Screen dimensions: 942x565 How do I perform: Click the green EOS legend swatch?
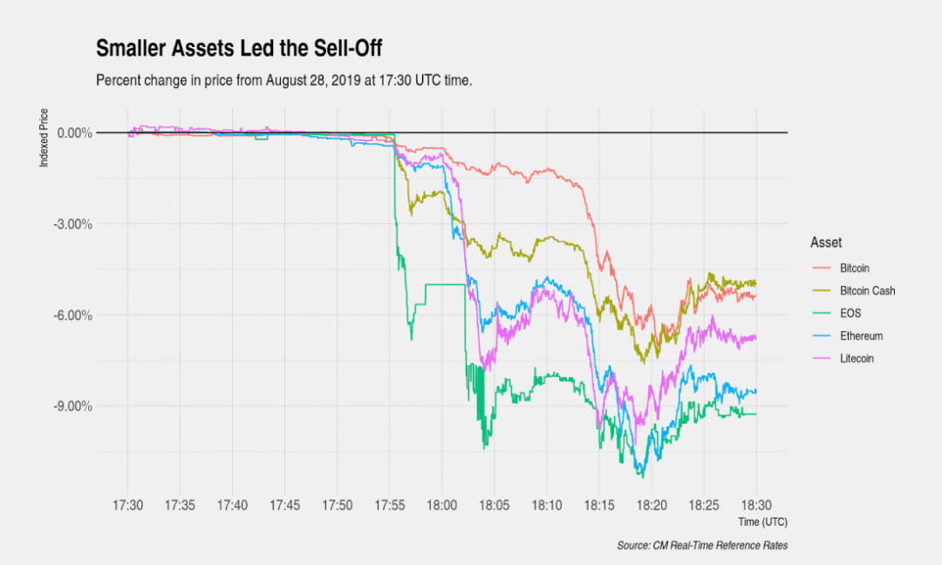822,314
